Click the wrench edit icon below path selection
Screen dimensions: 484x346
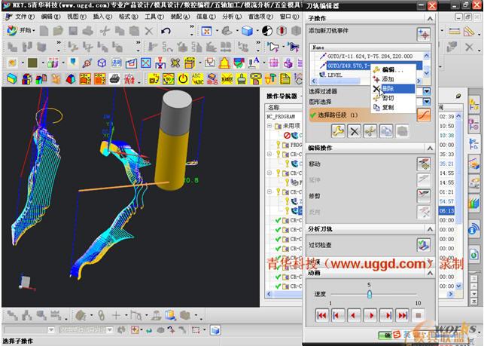coord(339,131)
